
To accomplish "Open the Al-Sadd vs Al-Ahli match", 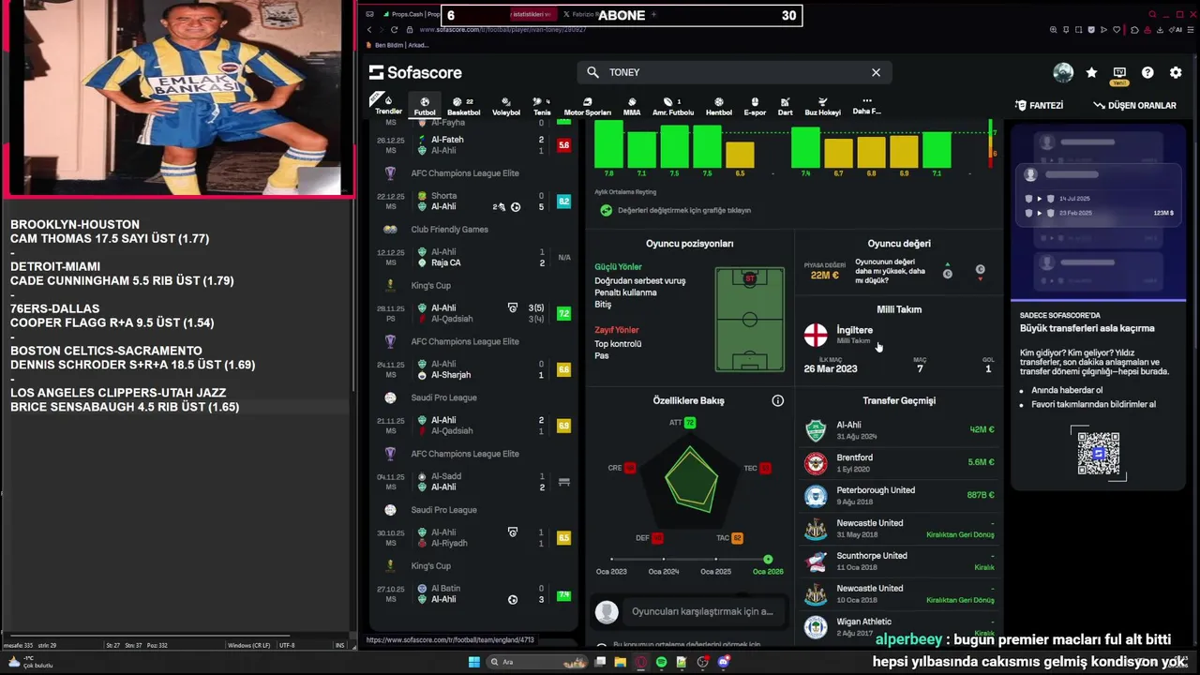I will 473,482.
